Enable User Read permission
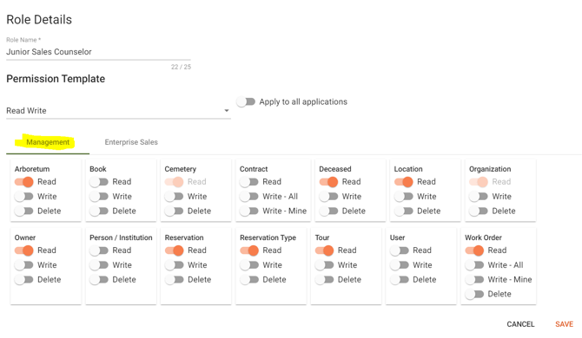The width and height of the screenshot is (582, 338). tap(400, 250)
